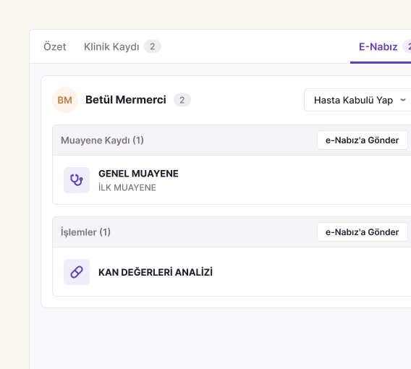Click the stethoscope icon for Genel Muayene
The height and width of the screenshot is (369, 411).
[77, 180]
